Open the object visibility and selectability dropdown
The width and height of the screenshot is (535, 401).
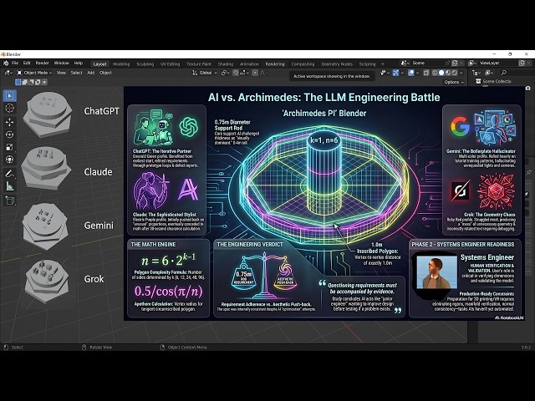pos(385,73)
